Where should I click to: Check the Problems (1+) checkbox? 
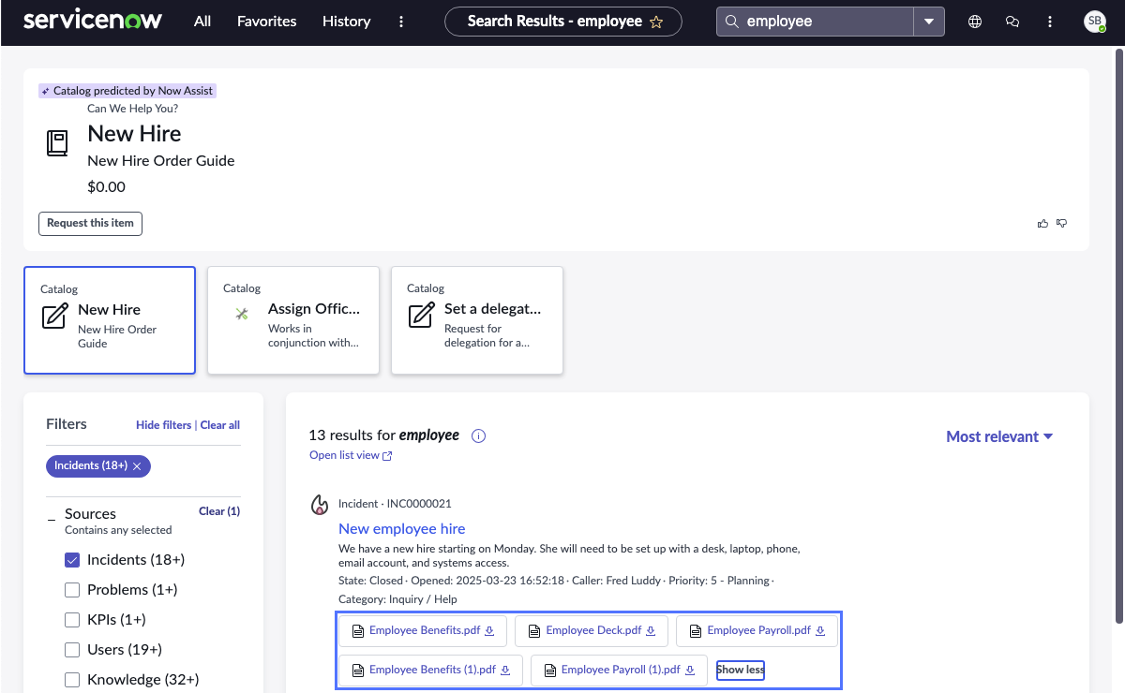tap(72, 590)
